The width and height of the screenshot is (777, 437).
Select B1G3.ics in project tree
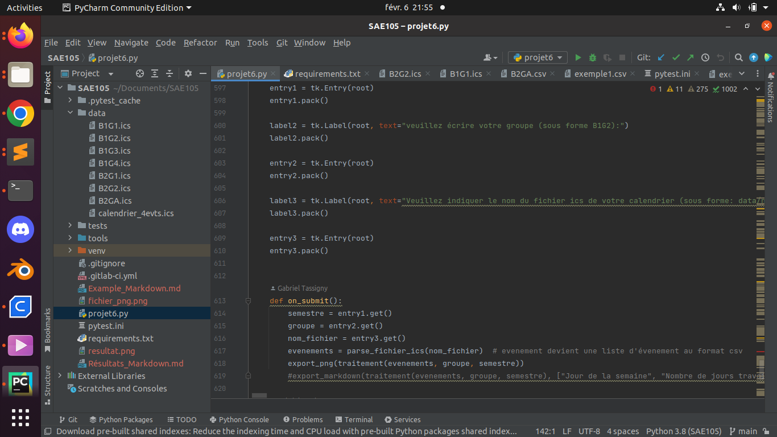click(x=114, y=151)
